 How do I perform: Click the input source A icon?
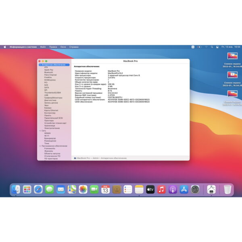point(193,47)
